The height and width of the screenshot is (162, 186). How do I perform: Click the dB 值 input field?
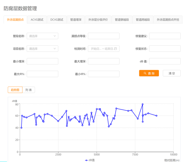165,61
